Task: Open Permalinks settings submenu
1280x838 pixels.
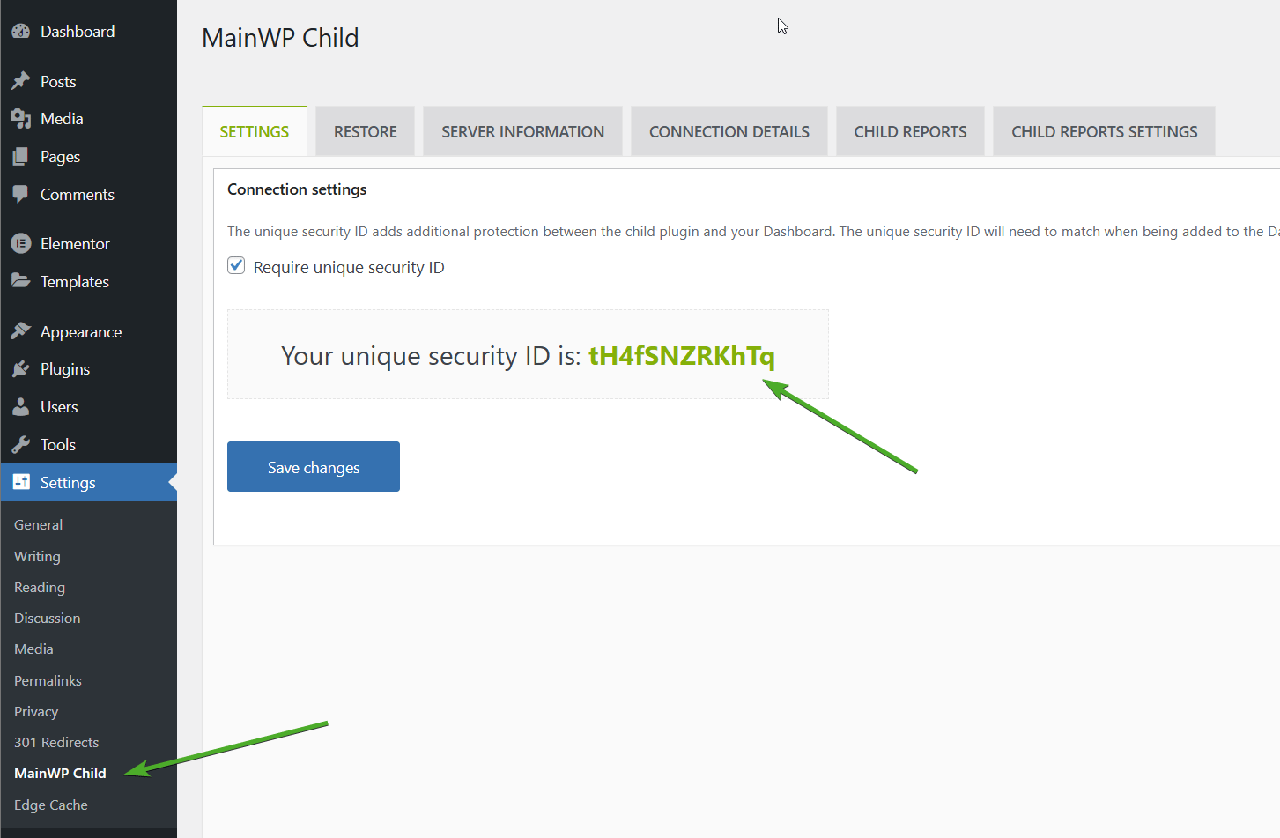Action: (x=48, y=680)
